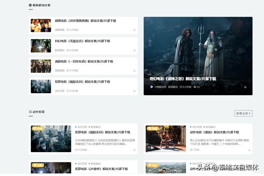Open 动作电影《激战》 title link
Screen dimensions: 264x176
[x=214, y=132]
